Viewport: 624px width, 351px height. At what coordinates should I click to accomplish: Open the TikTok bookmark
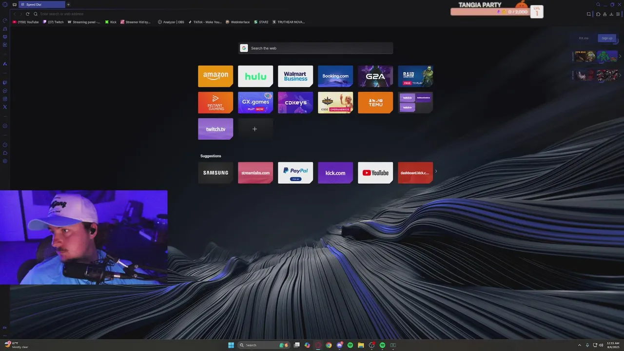pyautogui.click(x=205, y=22)
